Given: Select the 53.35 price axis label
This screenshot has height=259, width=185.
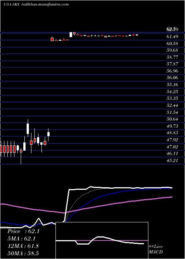Looking at the screenshot, I should point(172,98).
